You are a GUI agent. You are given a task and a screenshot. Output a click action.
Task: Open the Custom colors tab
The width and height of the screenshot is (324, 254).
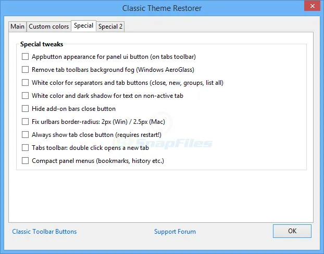click(49, 27)
